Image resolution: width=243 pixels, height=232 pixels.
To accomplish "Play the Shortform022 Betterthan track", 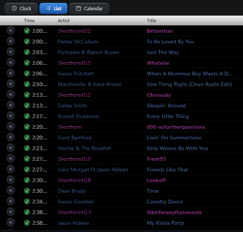I will (x=11, y=30).
